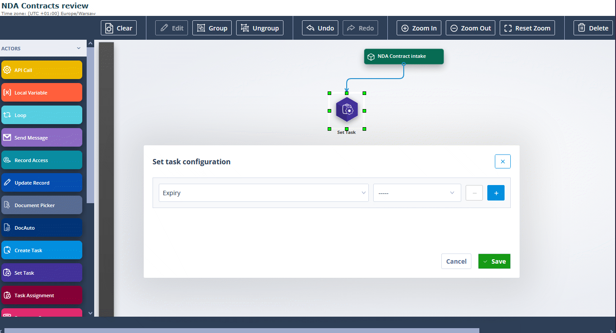
Task: Click the Edit toolbar button
Action: tap(172, 28)
